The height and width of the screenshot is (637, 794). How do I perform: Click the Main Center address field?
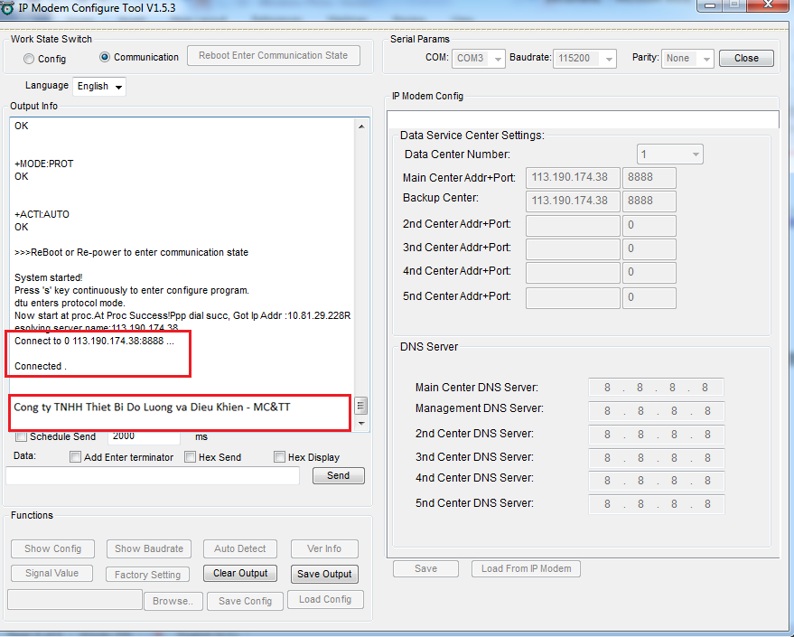tap(573, 177)
